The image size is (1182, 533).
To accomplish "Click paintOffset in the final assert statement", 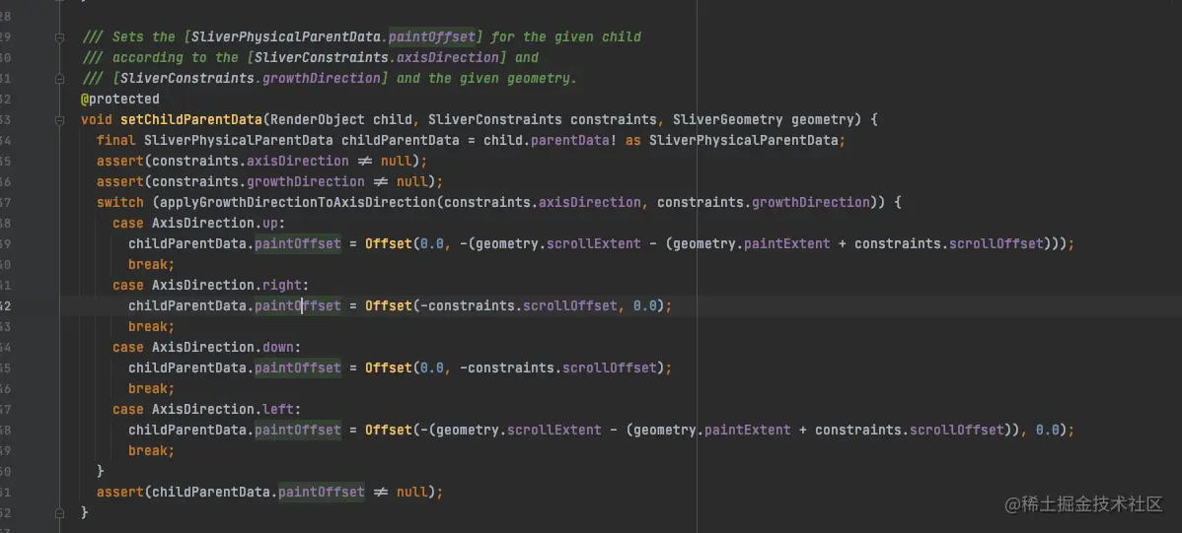I will [x=321, y=492].
